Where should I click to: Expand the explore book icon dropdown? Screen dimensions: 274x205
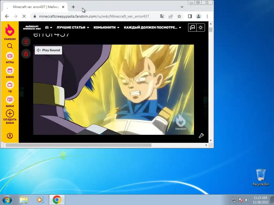[x=49, y=27]
